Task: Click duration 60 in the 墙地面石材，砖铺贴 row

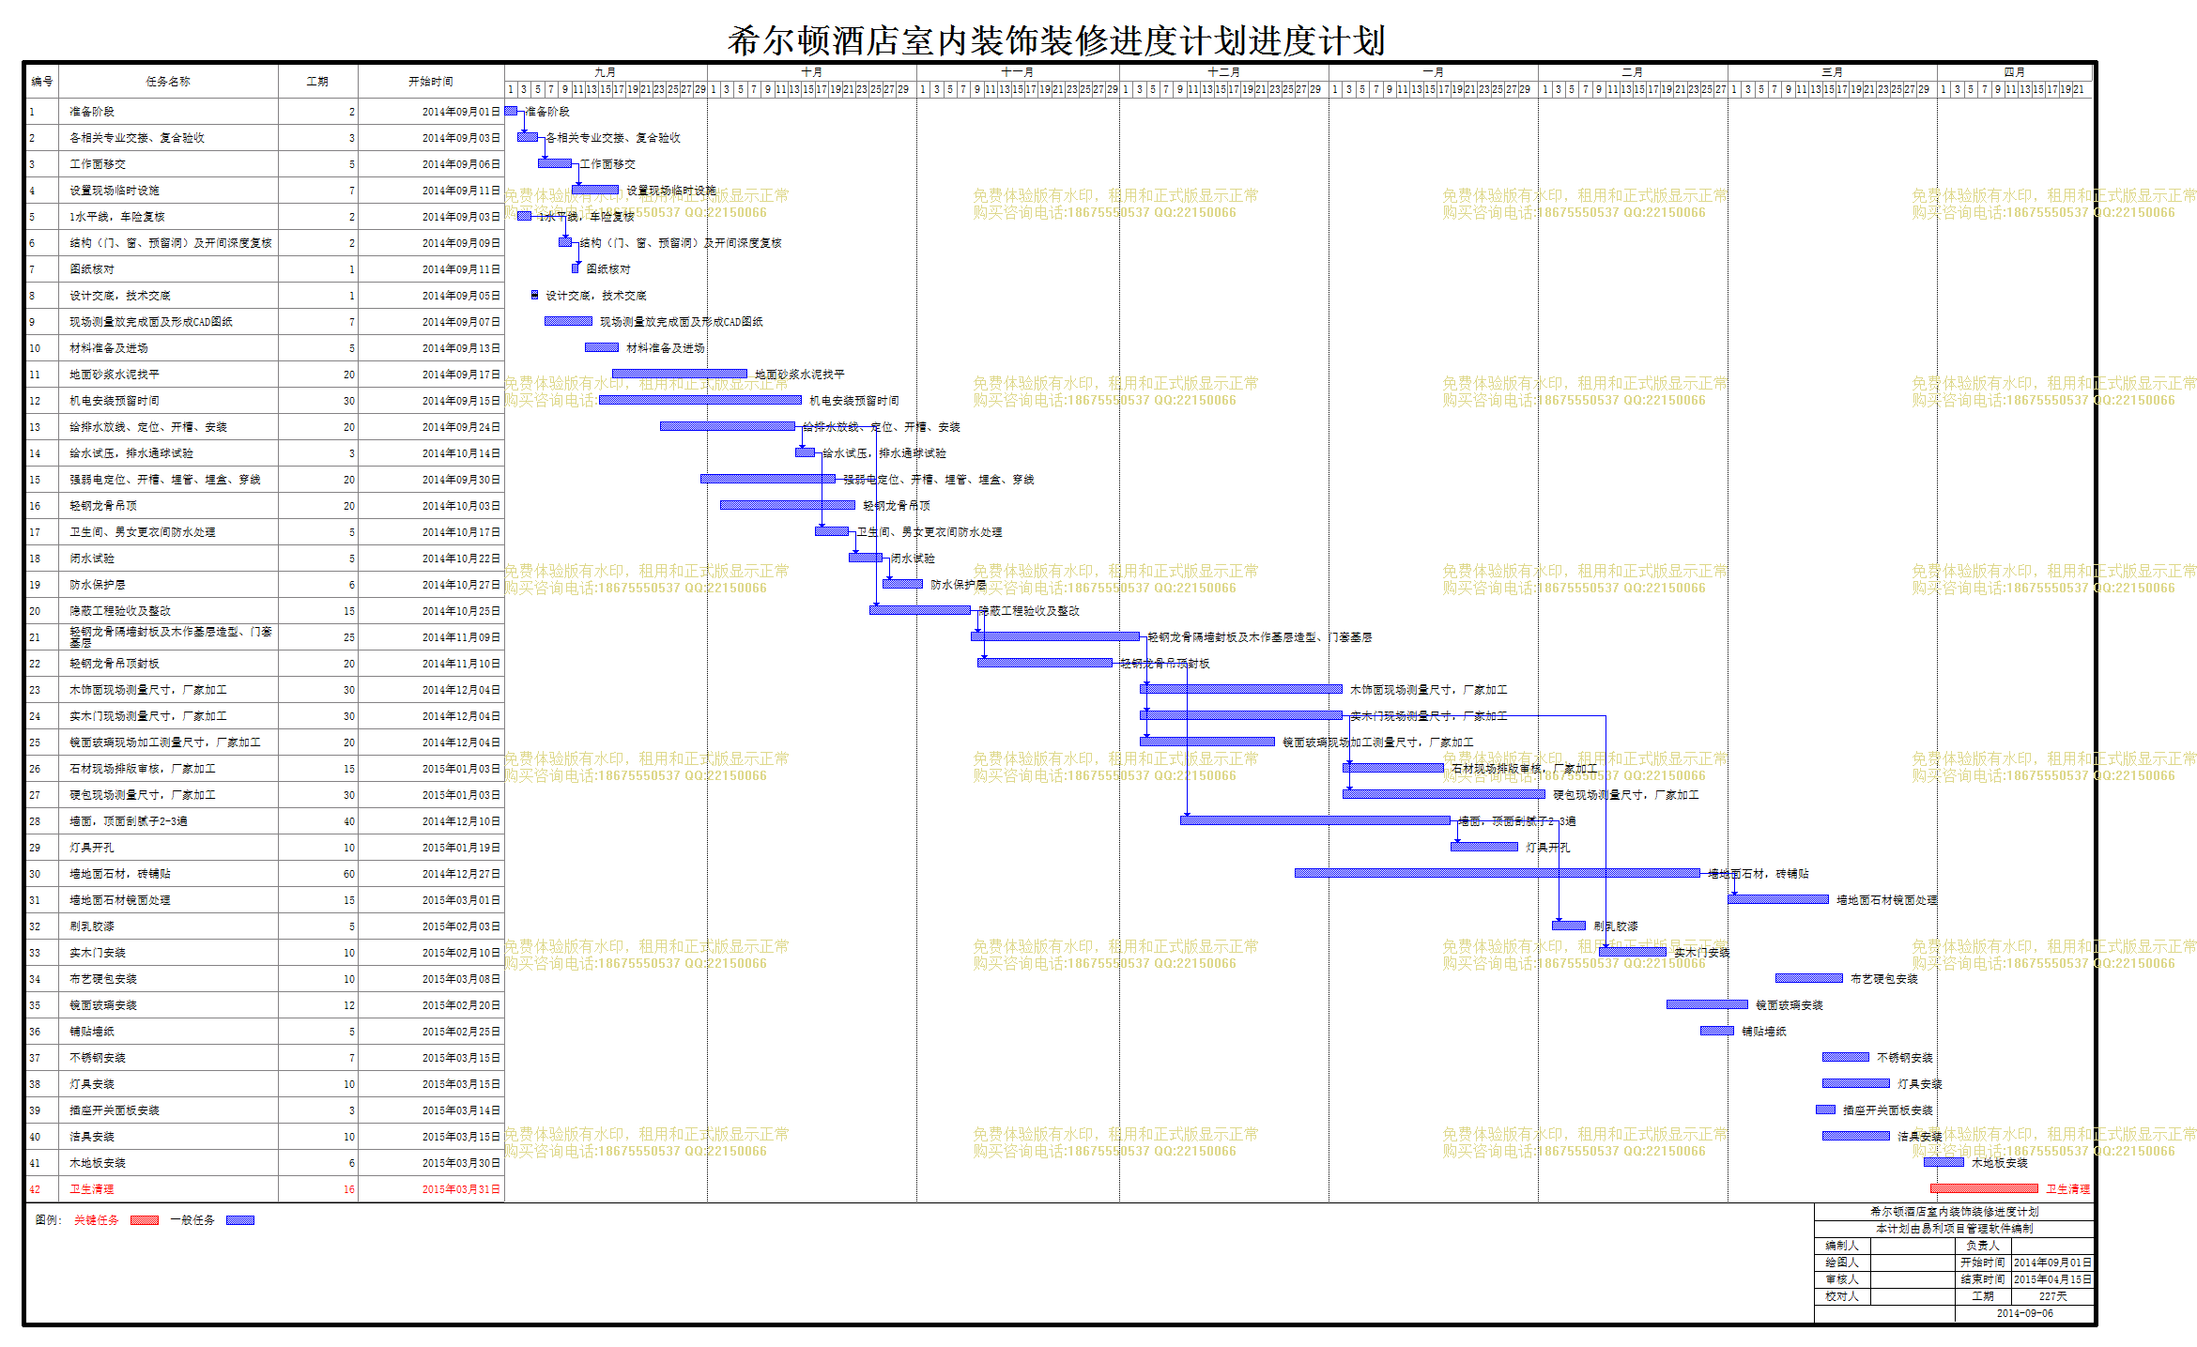Action: 349,874
